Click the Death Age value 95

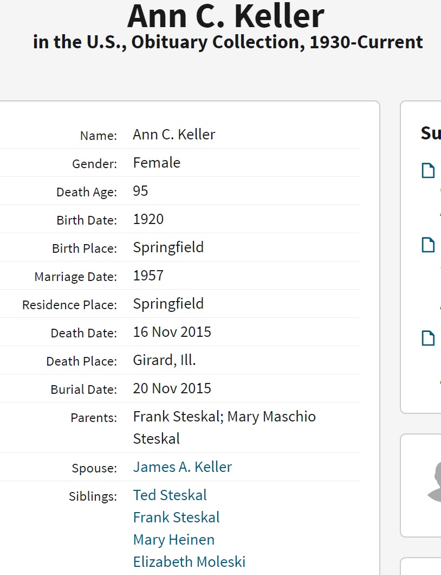pos(141,191)
